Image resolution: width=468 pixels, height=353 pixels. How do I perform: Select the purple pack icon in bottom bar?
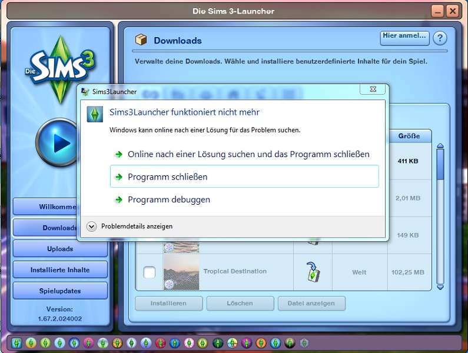(247, 343)
